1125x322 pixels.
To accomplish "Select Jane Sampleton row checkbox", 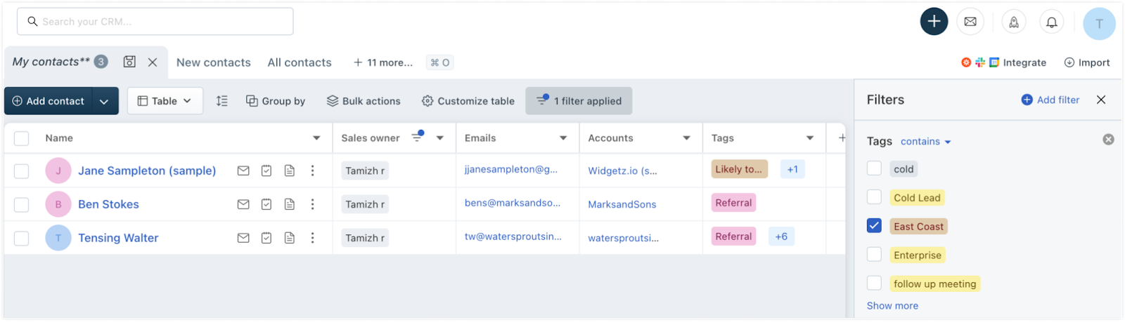I will pos(22,170).
